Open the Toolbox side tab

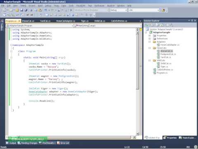[2, 25]
